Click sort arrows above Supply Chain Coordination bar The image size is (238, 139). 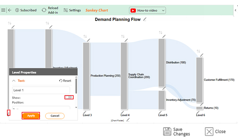[x=123, y=36]
